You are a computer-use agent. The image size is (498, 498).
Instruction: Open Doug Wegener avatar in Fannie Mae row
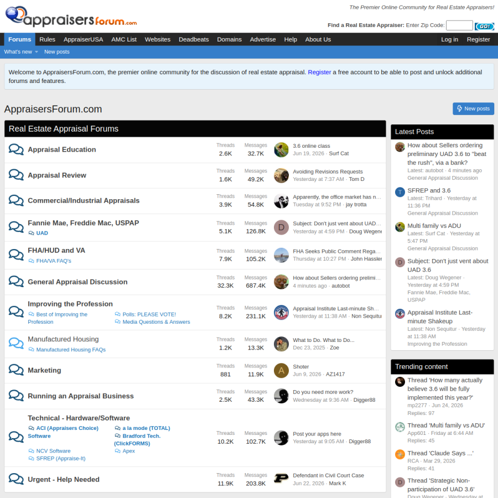point(281,227)
